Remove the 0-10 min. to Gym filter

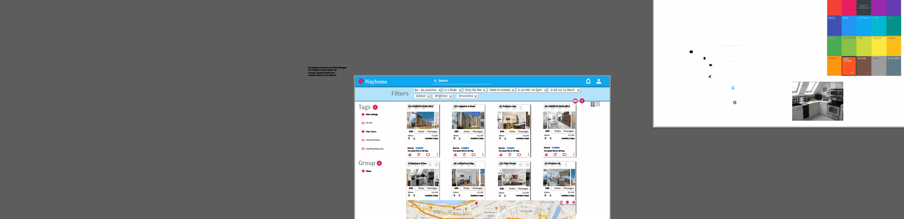545,90
